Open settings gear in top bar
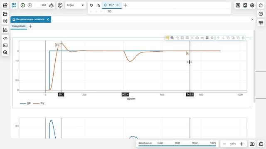This screenshot has width=266, height=149. (252, 5)
